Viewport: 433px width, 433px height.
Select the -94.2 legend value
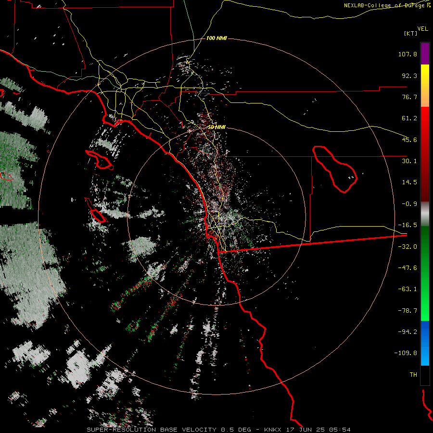[408, 331]
